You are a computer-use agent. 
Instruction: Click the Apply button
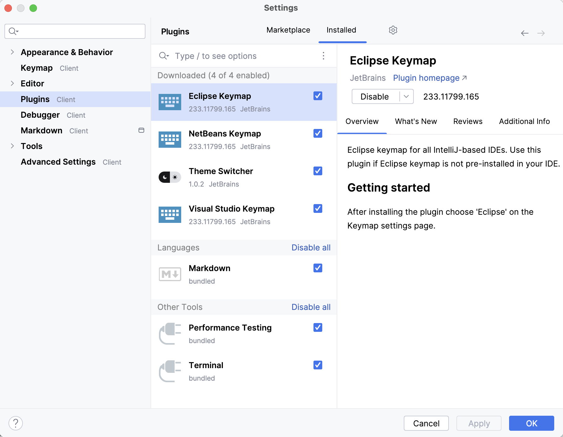[479, 423]
